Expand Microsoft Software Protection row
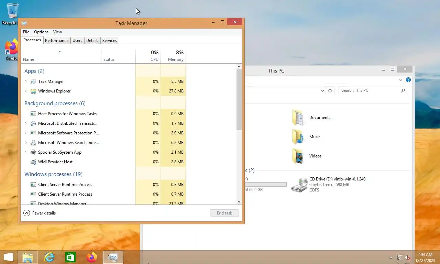The image size is (440, 264). pyautogui.click(x=25, y=133)
